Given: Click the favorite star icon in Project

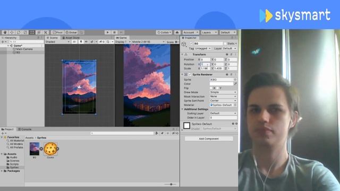Looking at the screenshot, I should coord(167,133).
